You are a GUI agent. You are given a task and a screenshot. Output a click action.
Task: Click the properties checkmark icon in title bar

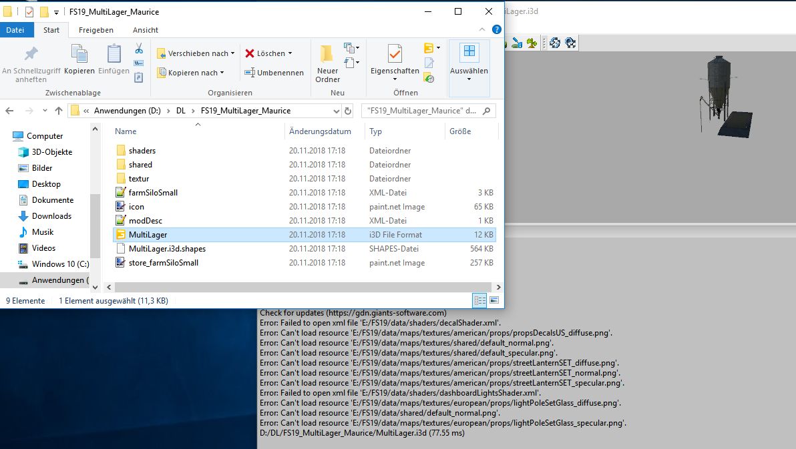tap(29, 11)
